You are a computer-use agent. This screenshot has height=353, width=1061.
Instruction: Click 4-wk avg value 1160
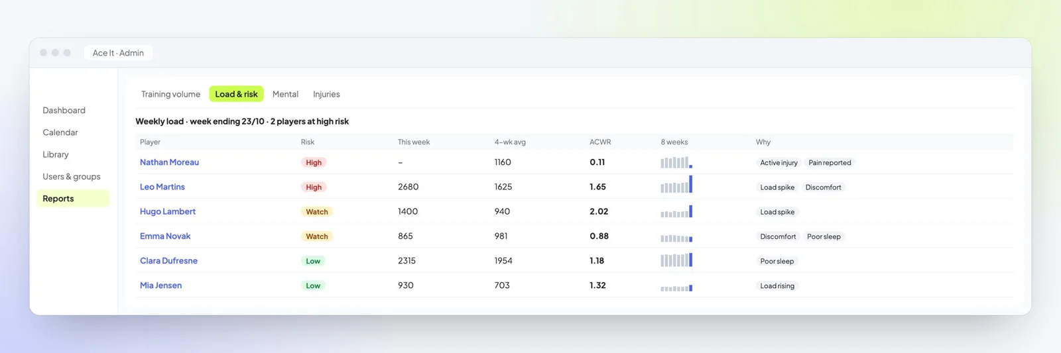pos(503,162)
